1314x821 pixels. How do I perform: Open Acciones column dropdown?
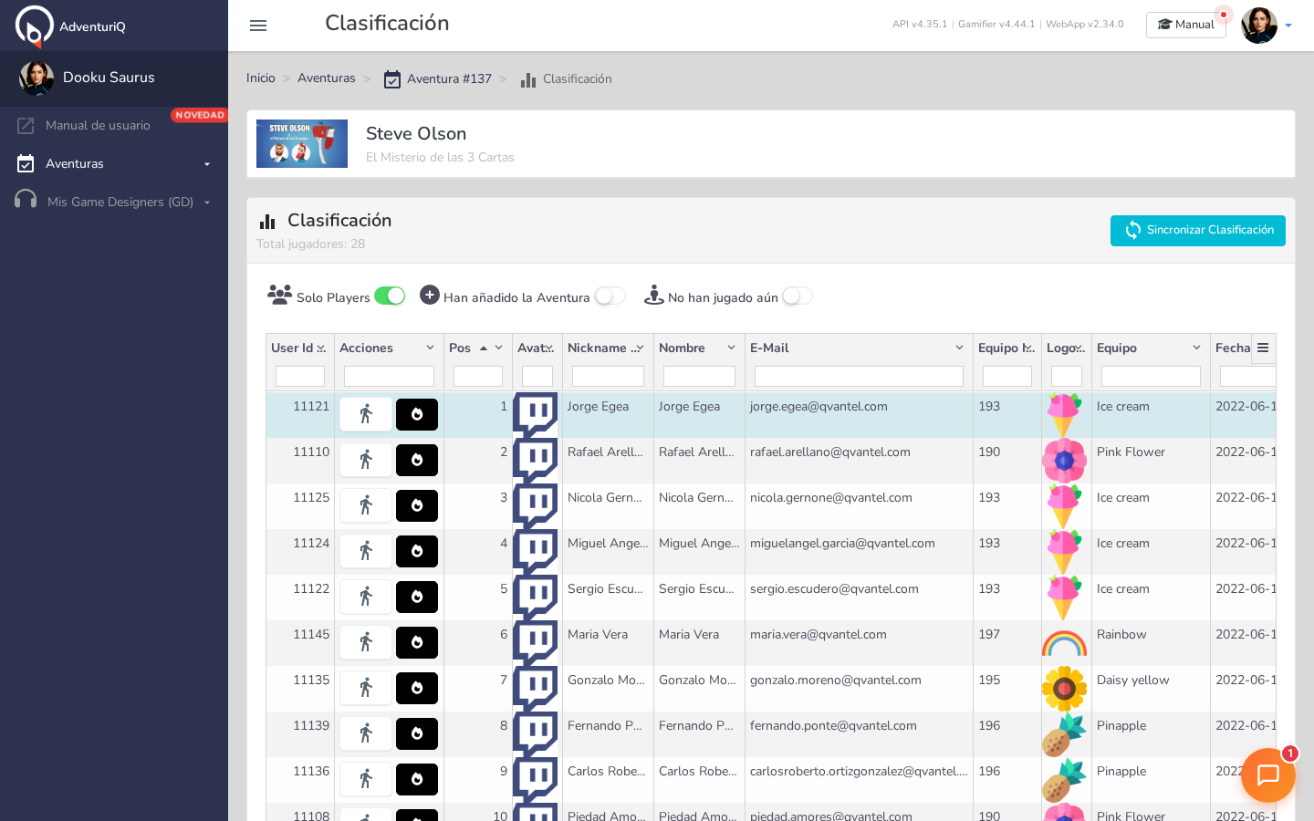(x=430, y=348)
